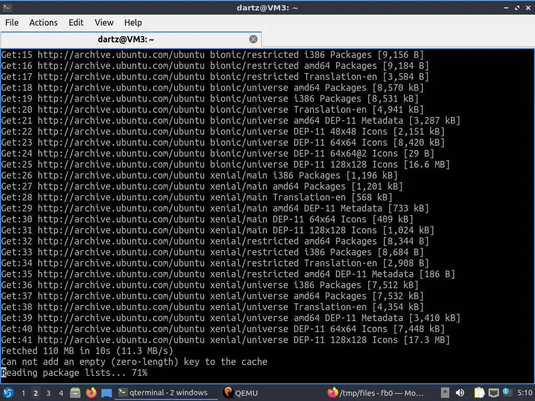This screenshot has width=535, height=401.
Task: Click the Get:35 line showing 186 B
Action: (x=228, y=274)
